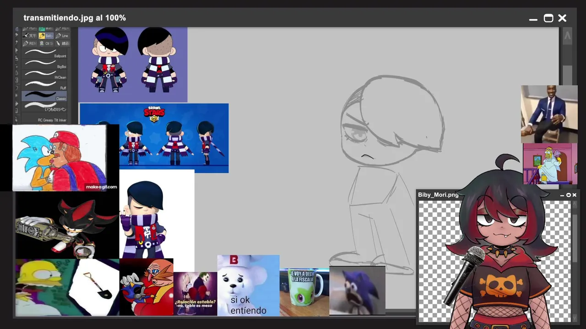586x329 pixels.
Task: Close the transmitiendo.jpg window
Action: [562, 18]
